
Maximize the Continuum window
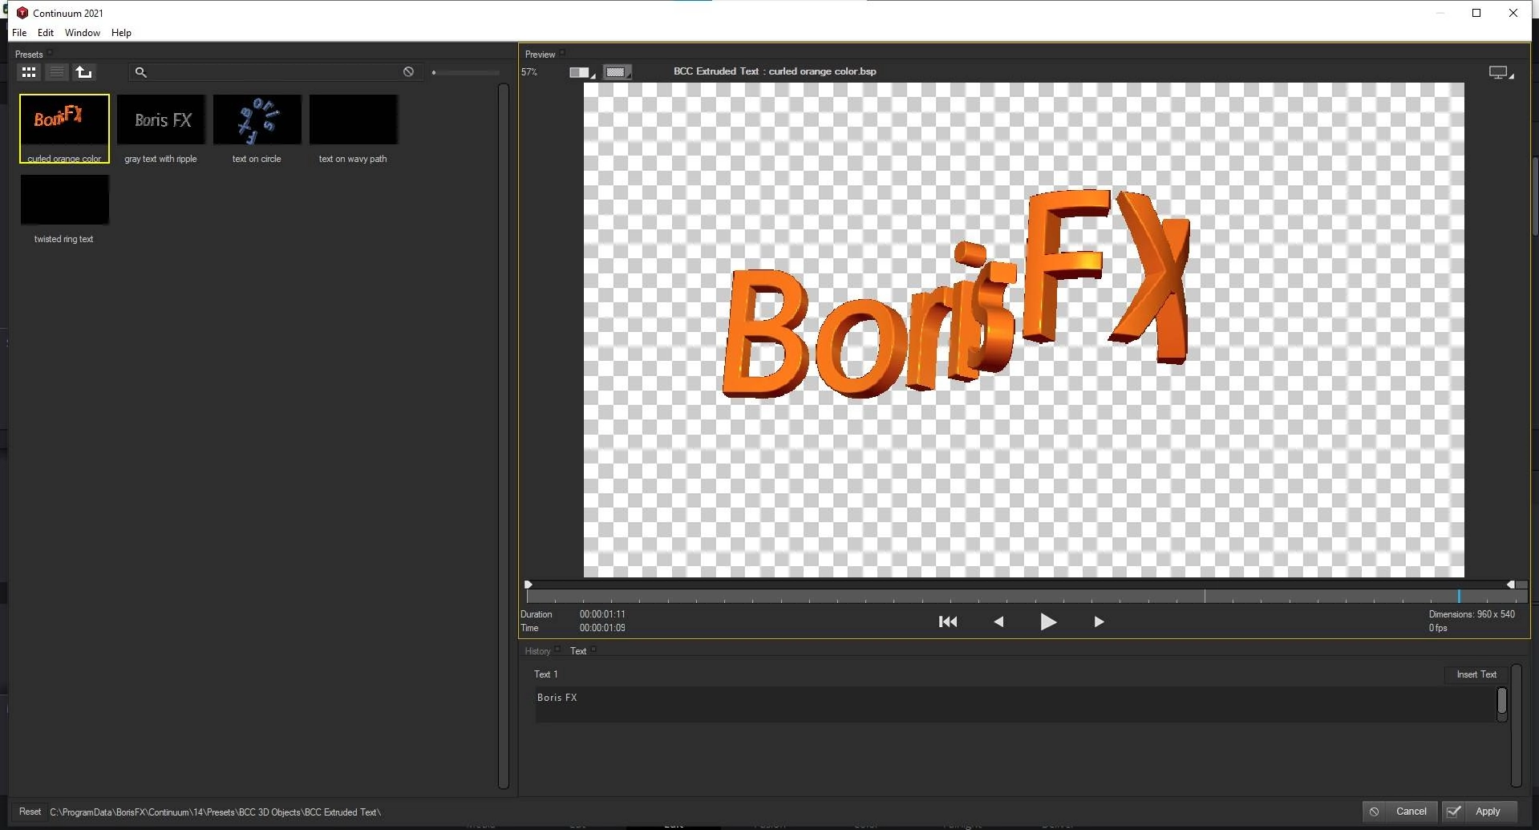[1476, 13]
